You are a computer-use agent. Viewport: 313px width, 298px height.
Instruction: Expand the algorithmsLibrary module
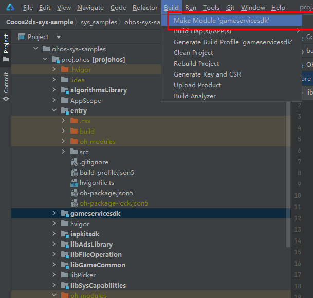[x=54, y=89]
